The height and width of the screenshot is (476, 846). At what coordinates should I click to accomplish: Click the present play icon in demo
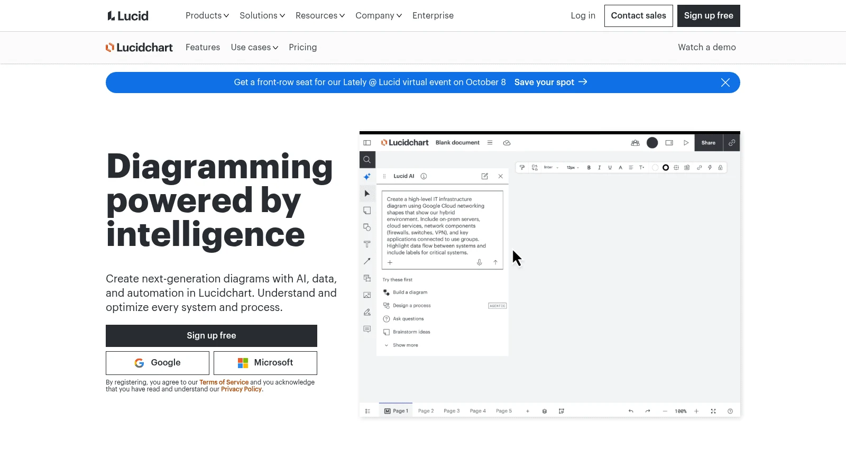pyautogui.click(x=686, y=143)
